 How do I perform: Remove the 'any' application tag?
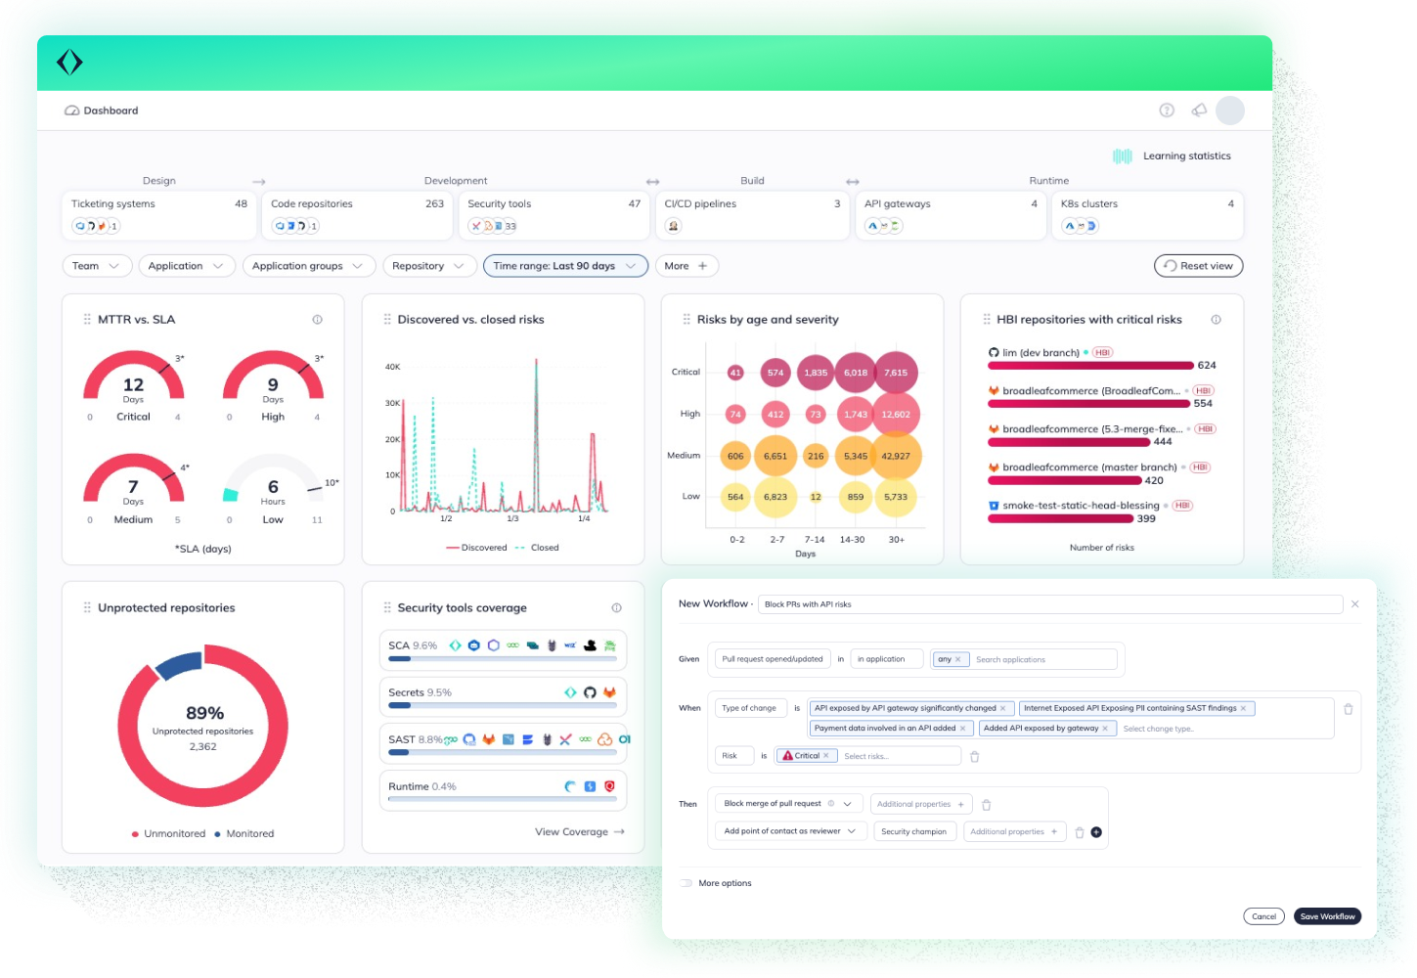[957, 659]
